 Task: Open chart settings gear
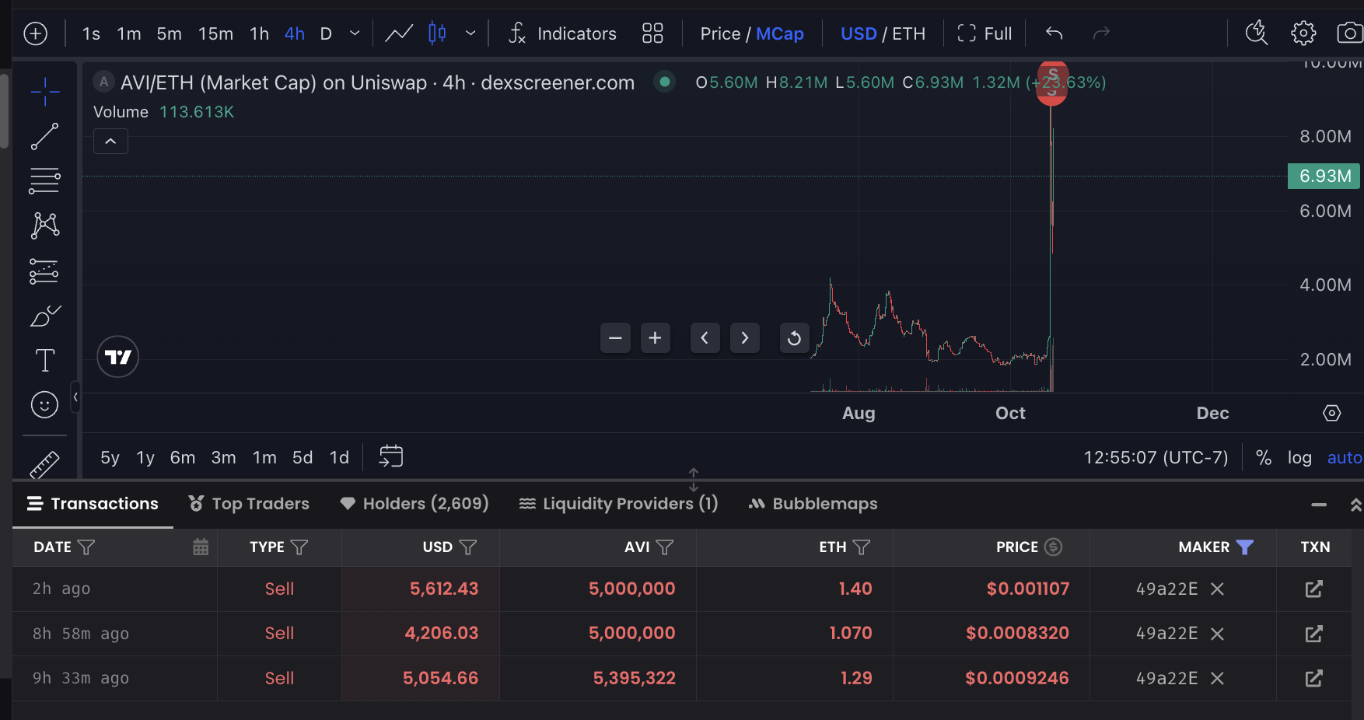pyautogui.click(x=1303, y=33)
